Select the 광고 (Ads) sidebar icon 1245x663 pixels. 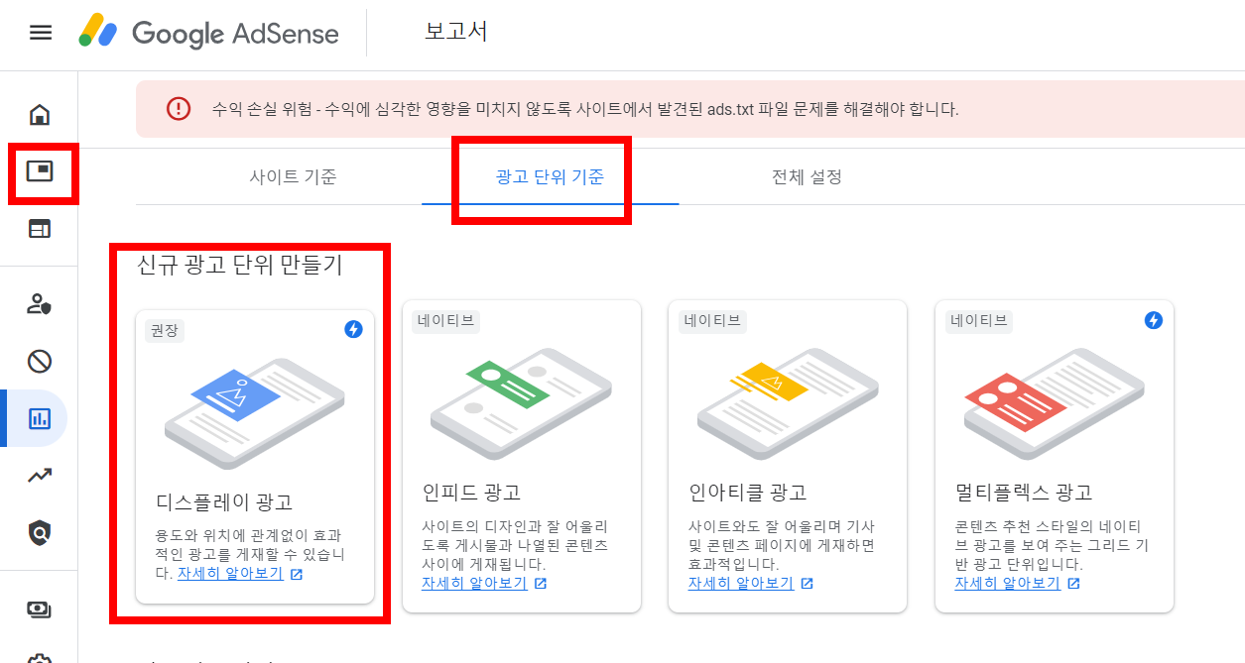[x=40, y=173]
